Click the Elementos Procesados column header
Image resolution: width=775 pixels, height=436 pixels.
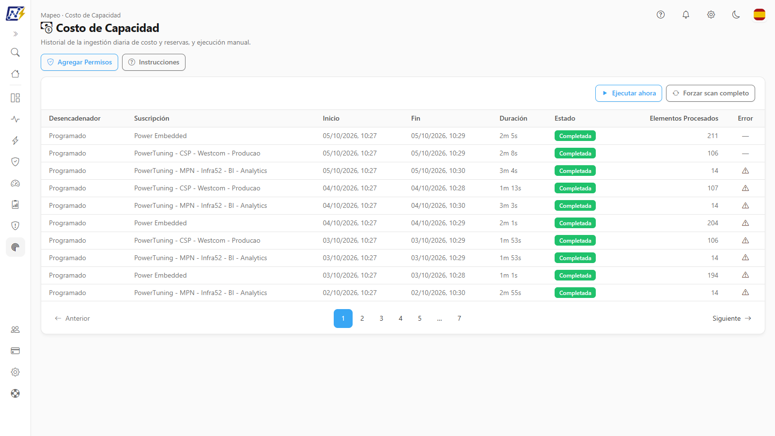click(x=684, y=118)
